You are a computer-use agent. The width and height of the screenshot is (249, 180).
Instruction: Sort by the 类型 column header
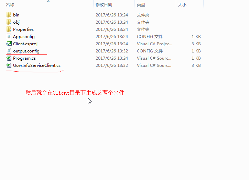[141, 5]
